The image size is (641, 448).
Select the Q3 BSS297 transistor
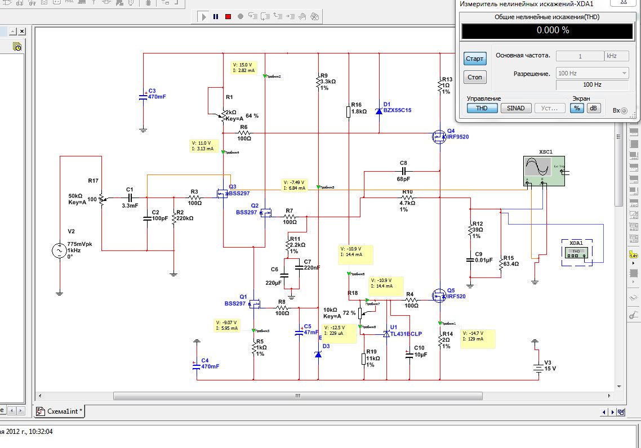point(224,193)
